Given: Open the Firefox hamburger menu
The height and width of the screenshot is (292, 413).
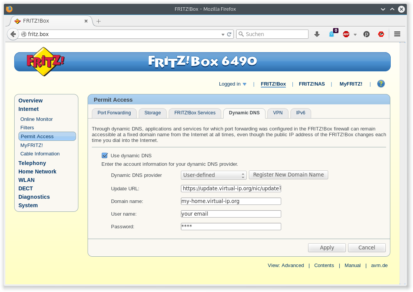Looking at the screenshot, I should pyautogui.click(x=397, y=34).
